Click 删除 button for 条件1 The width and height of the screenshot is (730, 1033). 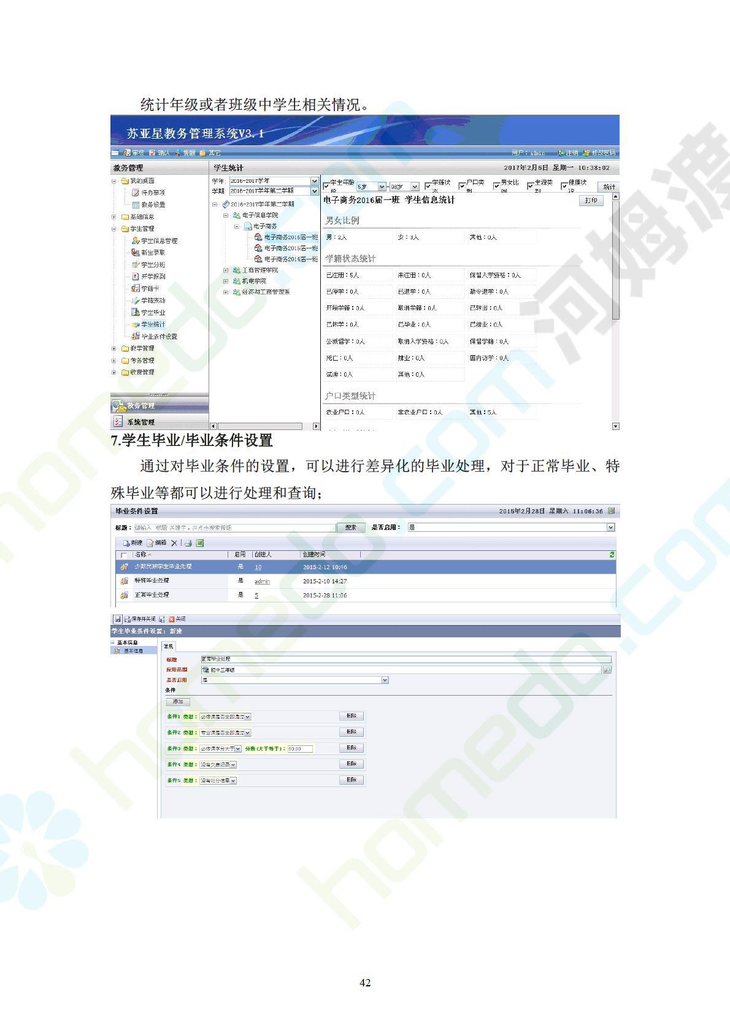point(352,716)
